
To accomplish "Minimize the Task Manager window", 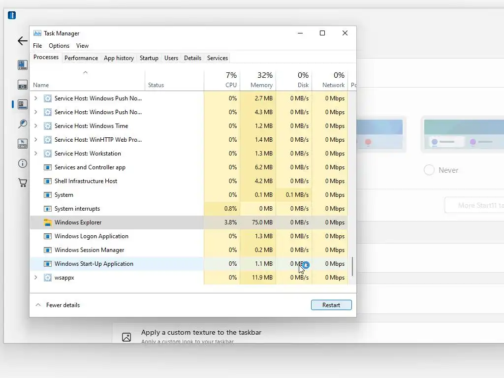I will coord(300,33).
